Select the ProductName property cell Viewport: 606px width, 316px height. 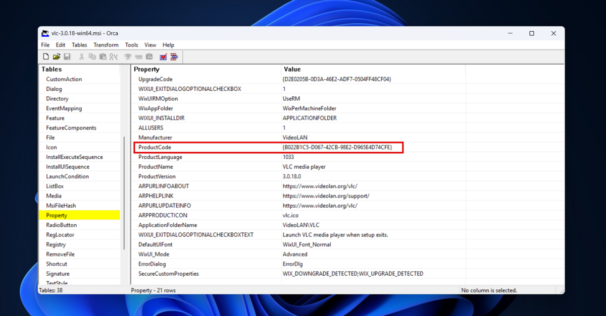click(156, 167)
